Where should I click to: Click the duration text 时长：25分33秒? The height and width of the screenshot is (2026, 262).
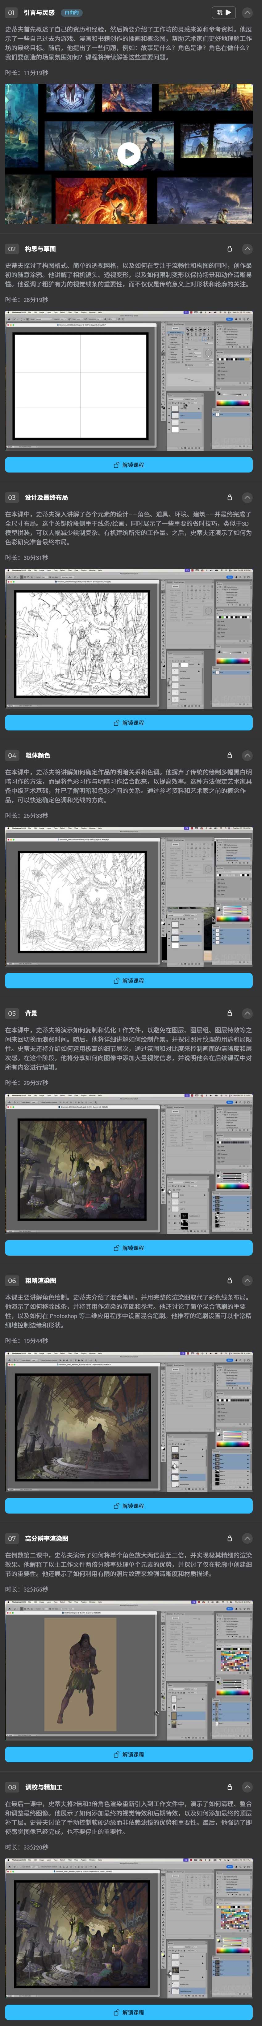tap(27, 816)
